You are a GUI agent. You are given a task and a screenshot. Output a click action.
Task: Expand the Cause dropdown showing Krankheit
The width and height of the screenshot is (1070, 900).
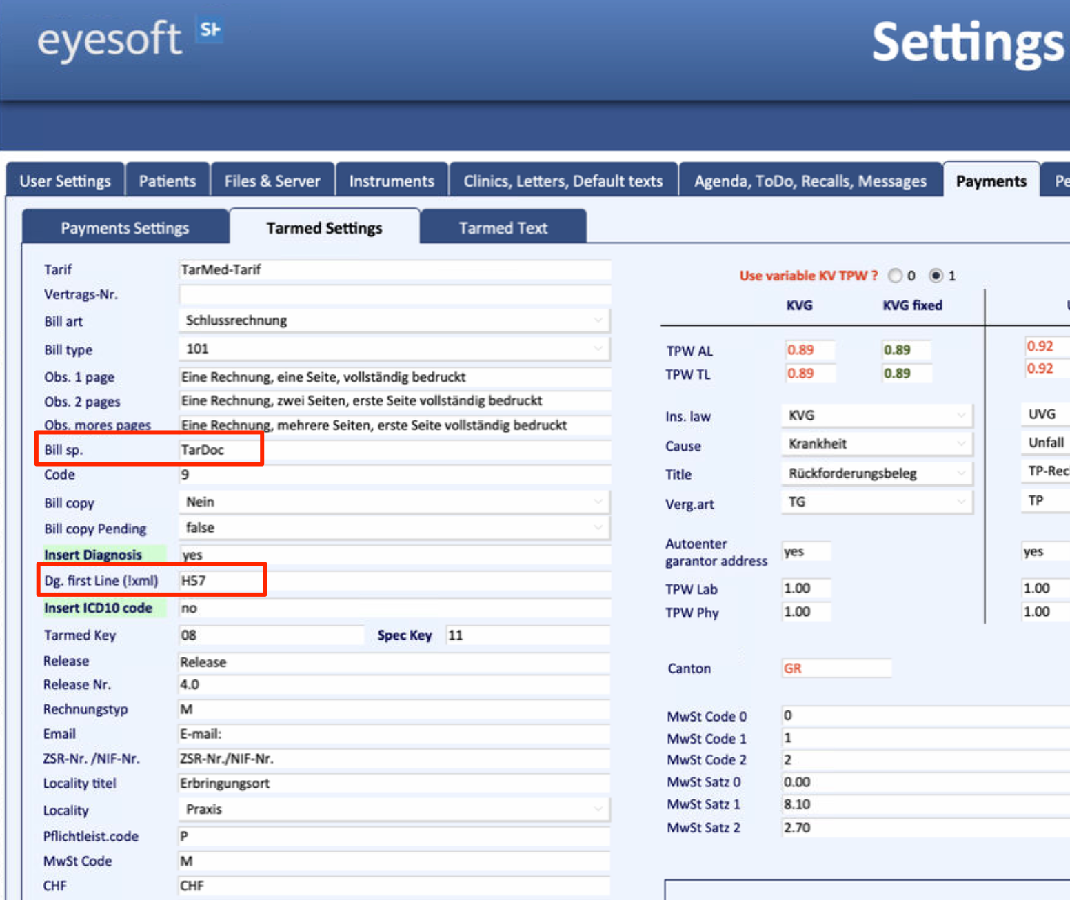tap(876, 444)
